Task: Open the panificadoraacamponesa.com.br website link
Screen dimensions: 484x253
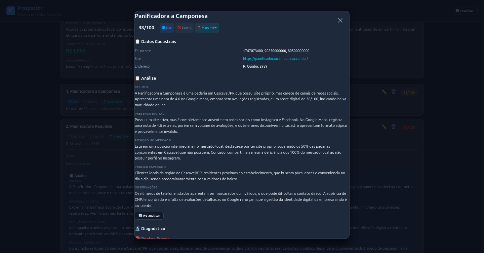Action: coord(276,59)
